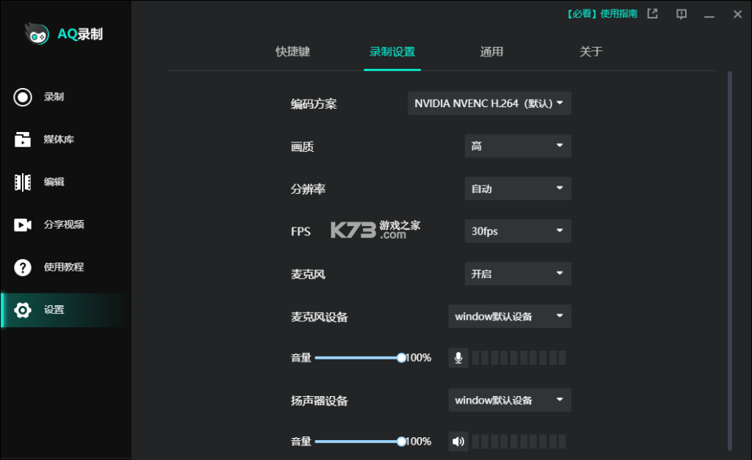Image resolution: width=752 pixels, height=460 pixels.
Task: Click the 画质 label
Action: pyautogui.click(x=302, y=147)
